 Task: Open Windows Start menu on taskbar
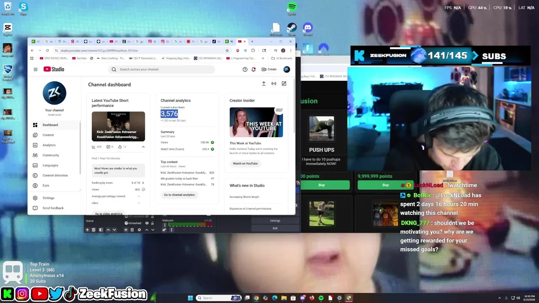click(190, 298)
